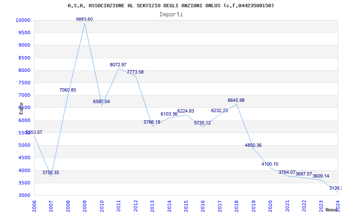Select the 2013 x-axis year label
342x214 pixels.
pyautogui.click(x=152, y=206)
